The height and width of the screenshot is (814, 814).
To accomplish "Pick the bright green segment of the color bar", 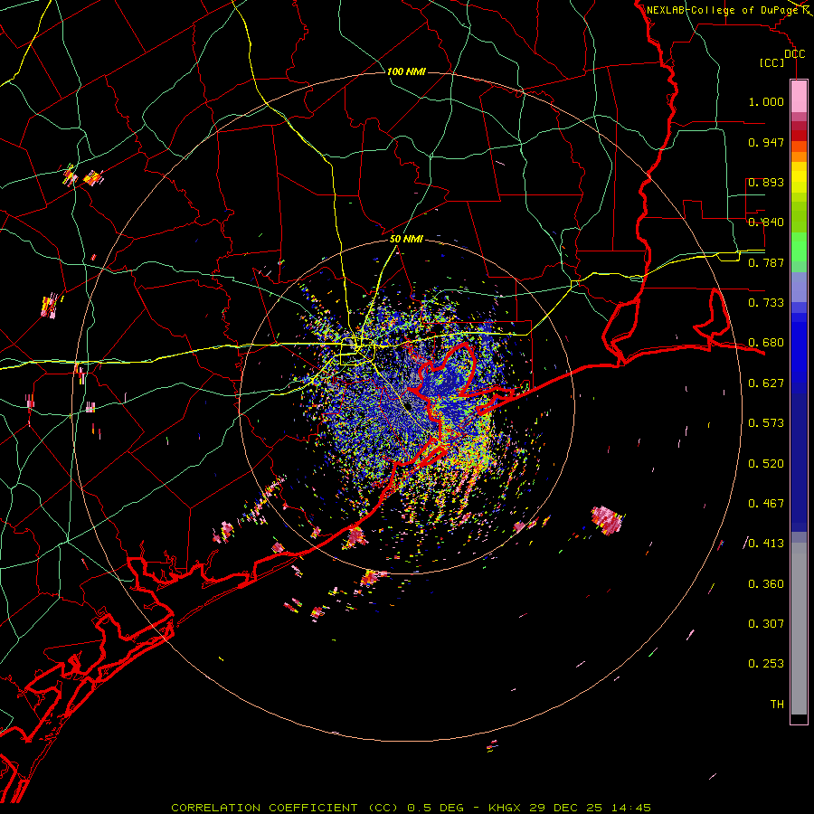I will [x=799, y=247].
